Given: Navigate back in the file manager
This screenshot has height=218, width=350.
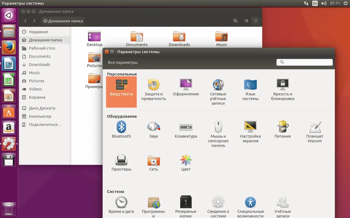Looking at the screenshot, I should coord(25,20).
